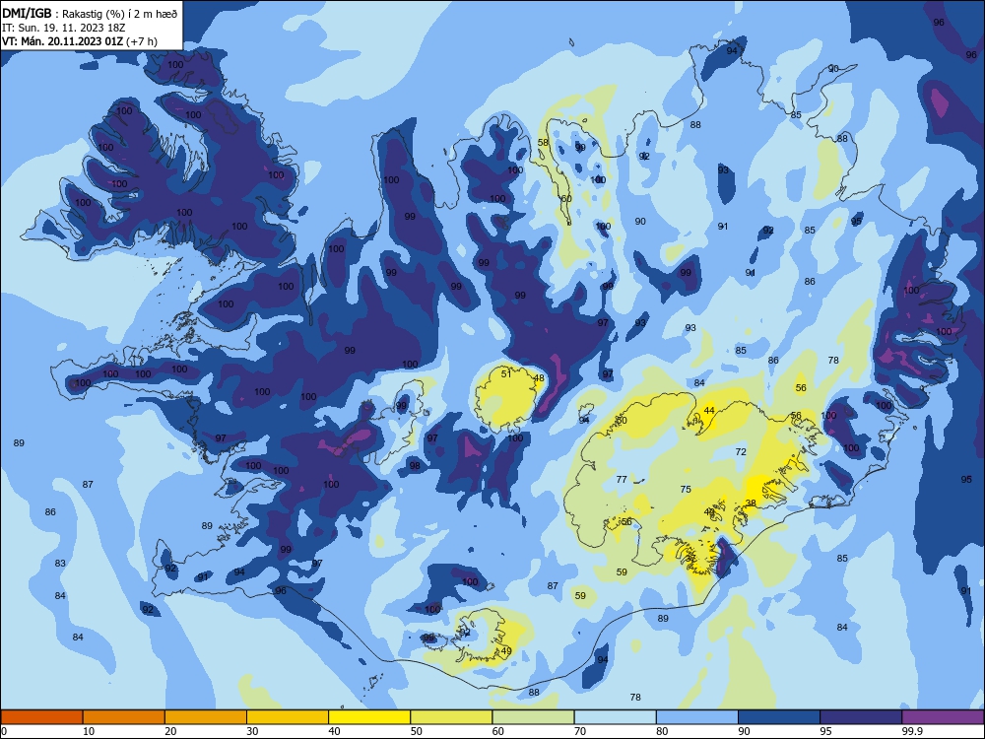Screen dimensions: 985x739
Task: Click the legend scale label '30'
Action: pos(252,731)
